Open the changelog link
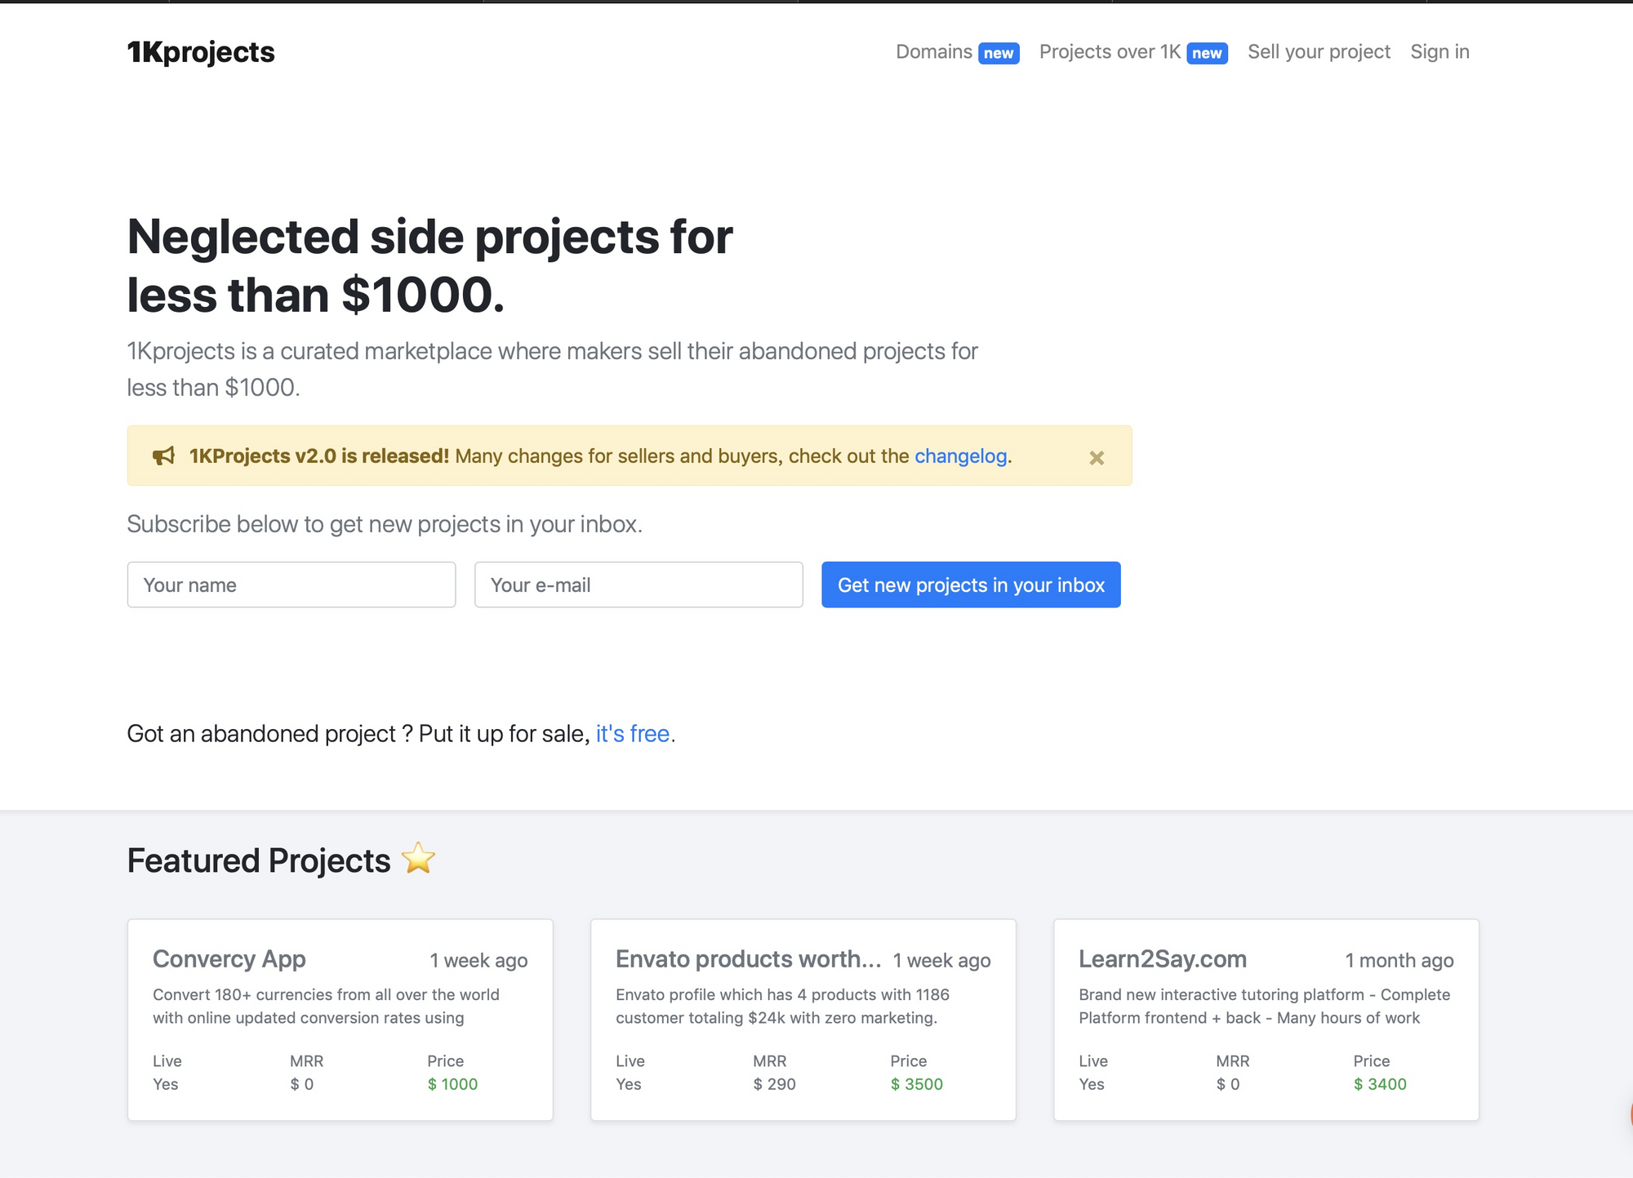The width and height of the screenshot is (1633, 1178). tap(960, 456)
